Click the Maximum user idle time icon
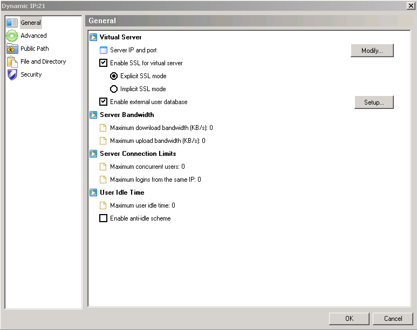Viewport: 417px width, 330px height. coord(103,205)
